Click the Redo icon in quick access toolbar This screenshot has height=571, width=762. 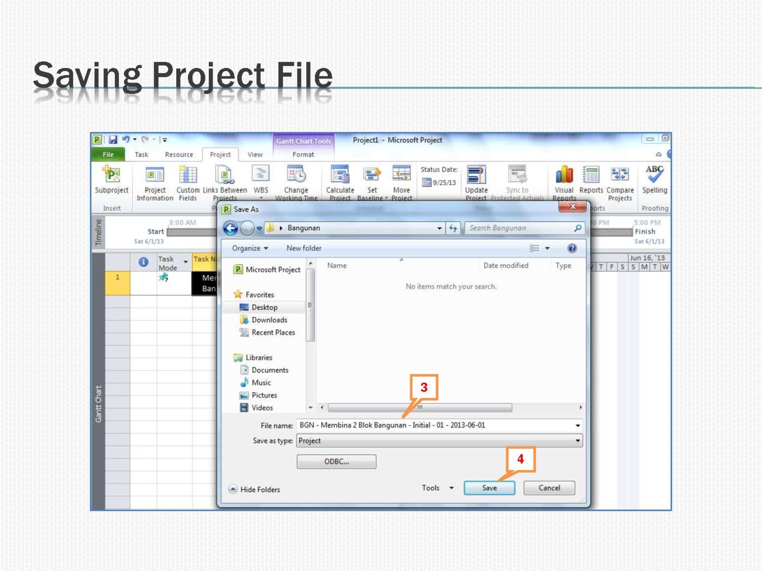145,139
